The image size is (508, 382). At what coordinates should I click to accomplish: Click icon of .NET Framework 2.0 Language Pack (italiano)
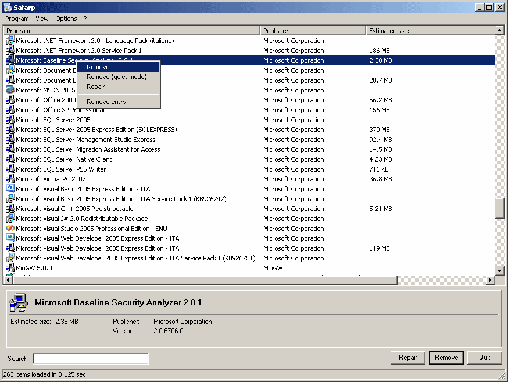(x=10, y=41)
